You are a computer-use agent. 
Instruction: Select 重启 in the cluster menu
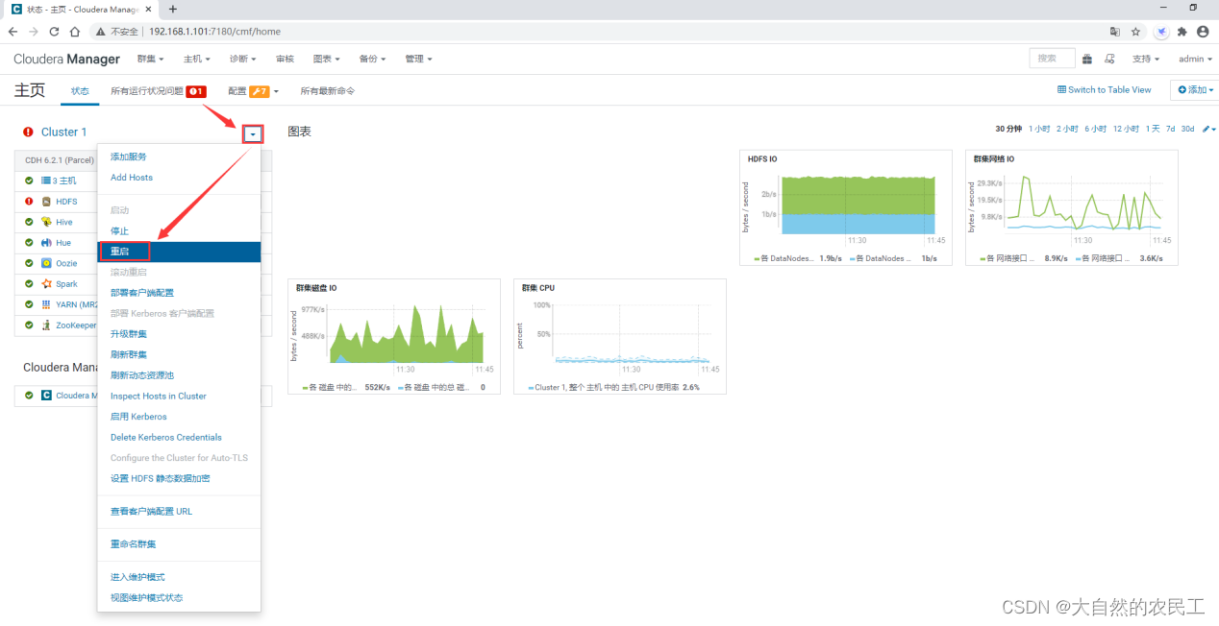[x=179, y=252]
